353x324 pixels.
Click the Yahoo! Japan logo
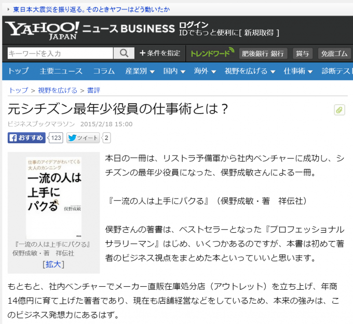[43, 30]
